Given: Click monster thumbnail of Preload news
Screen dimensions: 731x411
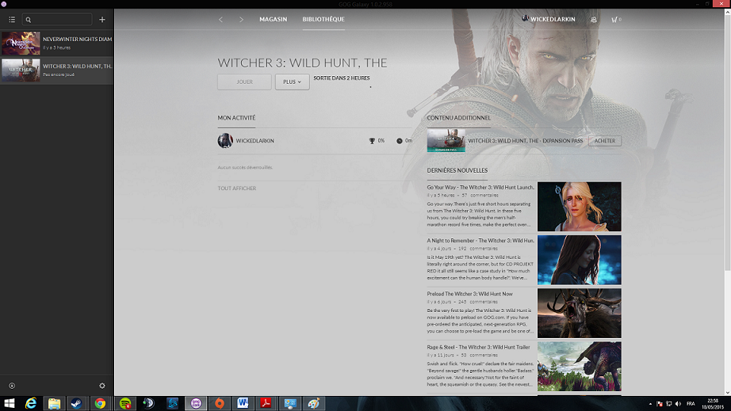Looking at the screenshot, I should [x=579, y=313].
